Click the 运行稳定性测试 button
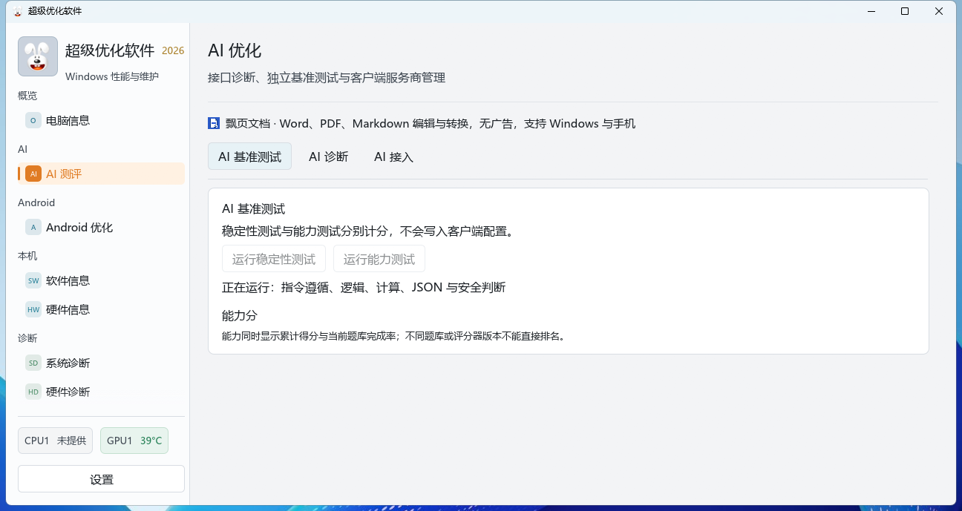The width and height of the screenshot is (962, 511). [x=274, y=259]
